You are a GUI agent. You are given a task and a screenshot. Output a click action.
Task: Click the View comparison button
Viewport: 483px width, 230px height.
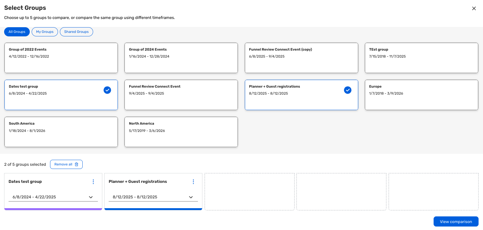pos(456,222)
